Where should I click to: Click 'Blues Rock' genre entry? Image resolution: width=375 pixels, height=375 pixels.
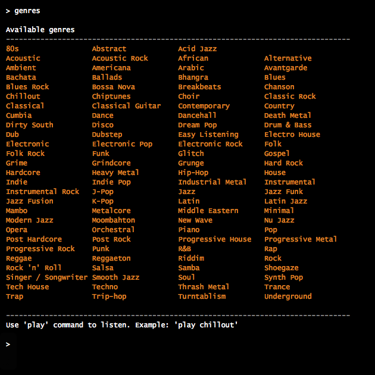pos(27,87)
